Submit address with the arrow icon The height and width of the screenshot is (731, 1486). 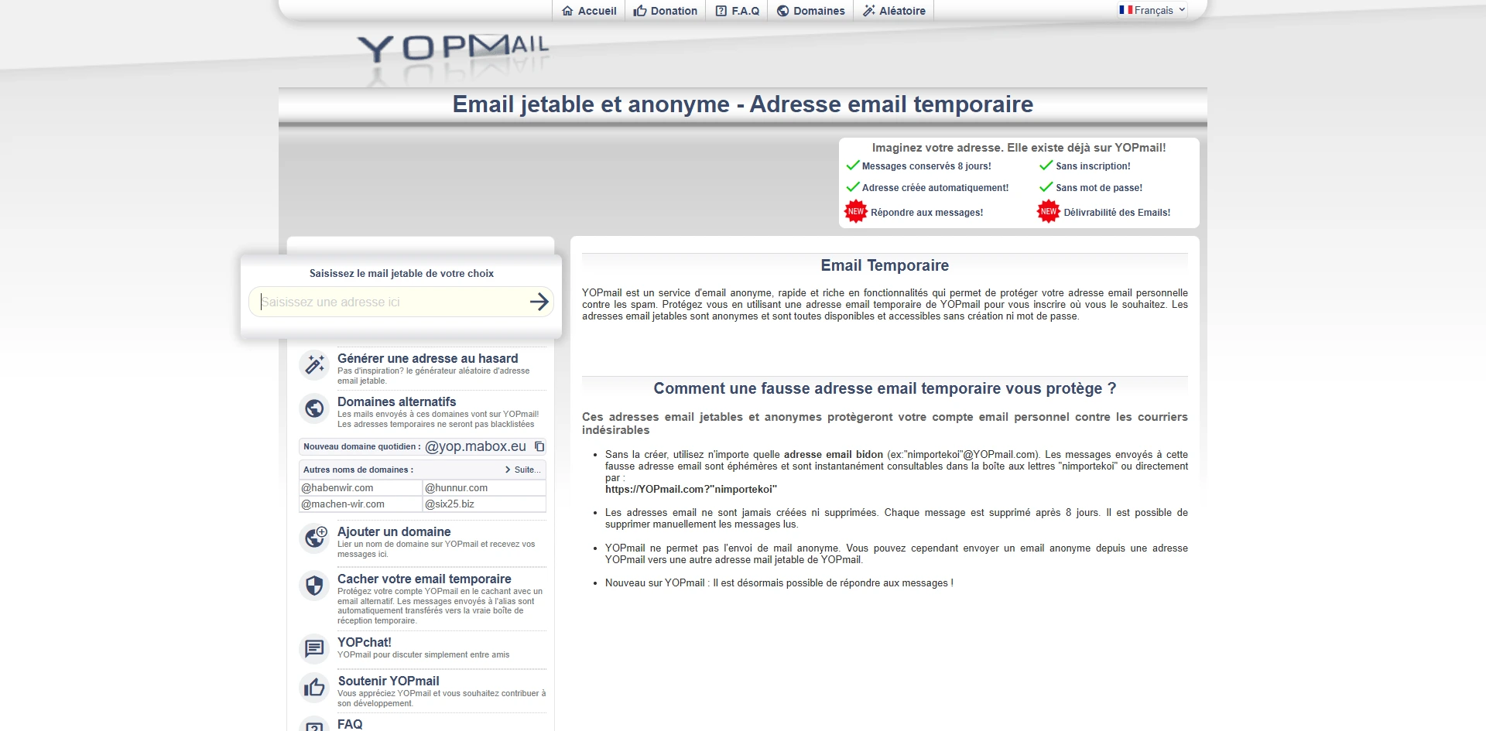tap(539, 302)
